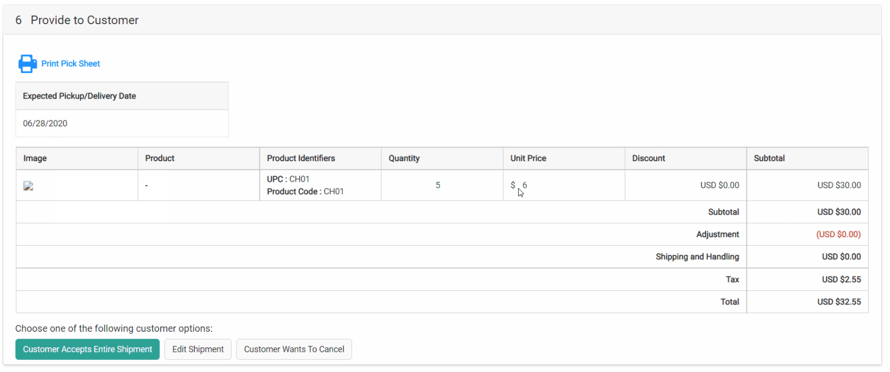
Task: Select the UPC : CH01 text
Action: click(x=288, y=179)
